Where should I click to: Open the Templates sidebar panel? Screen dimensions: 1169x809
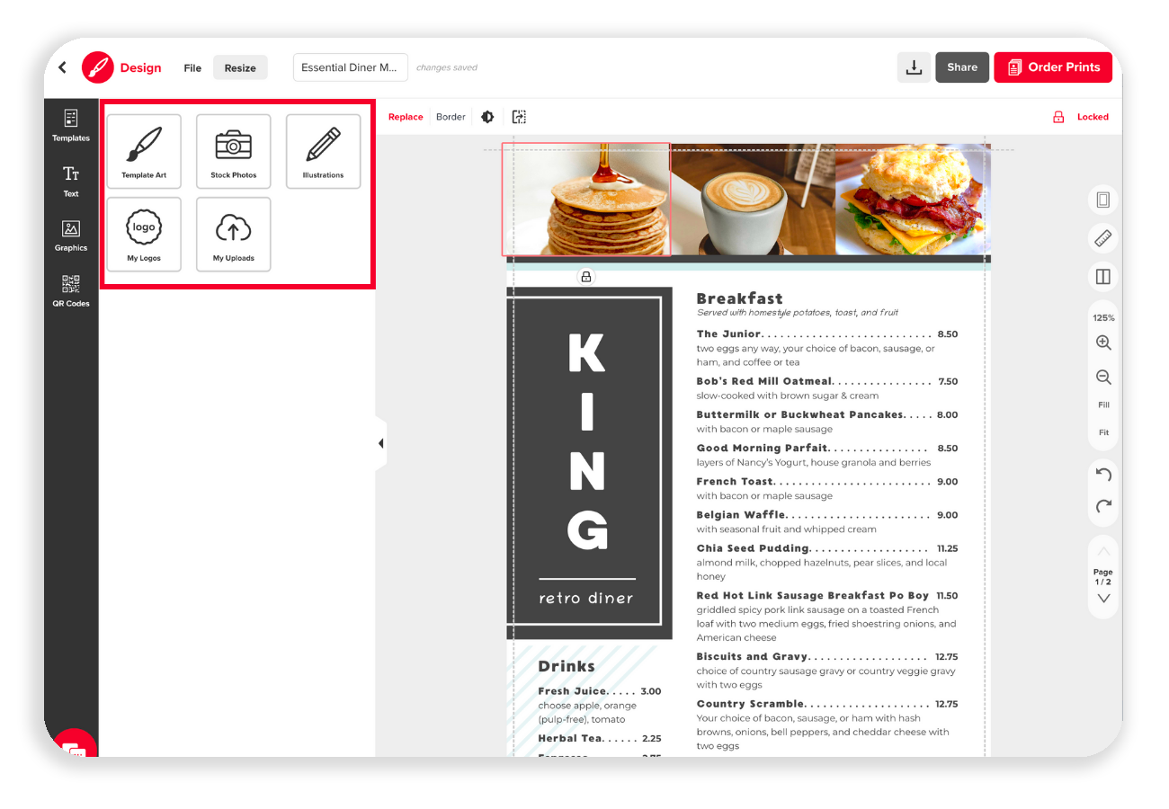(71, 125)
